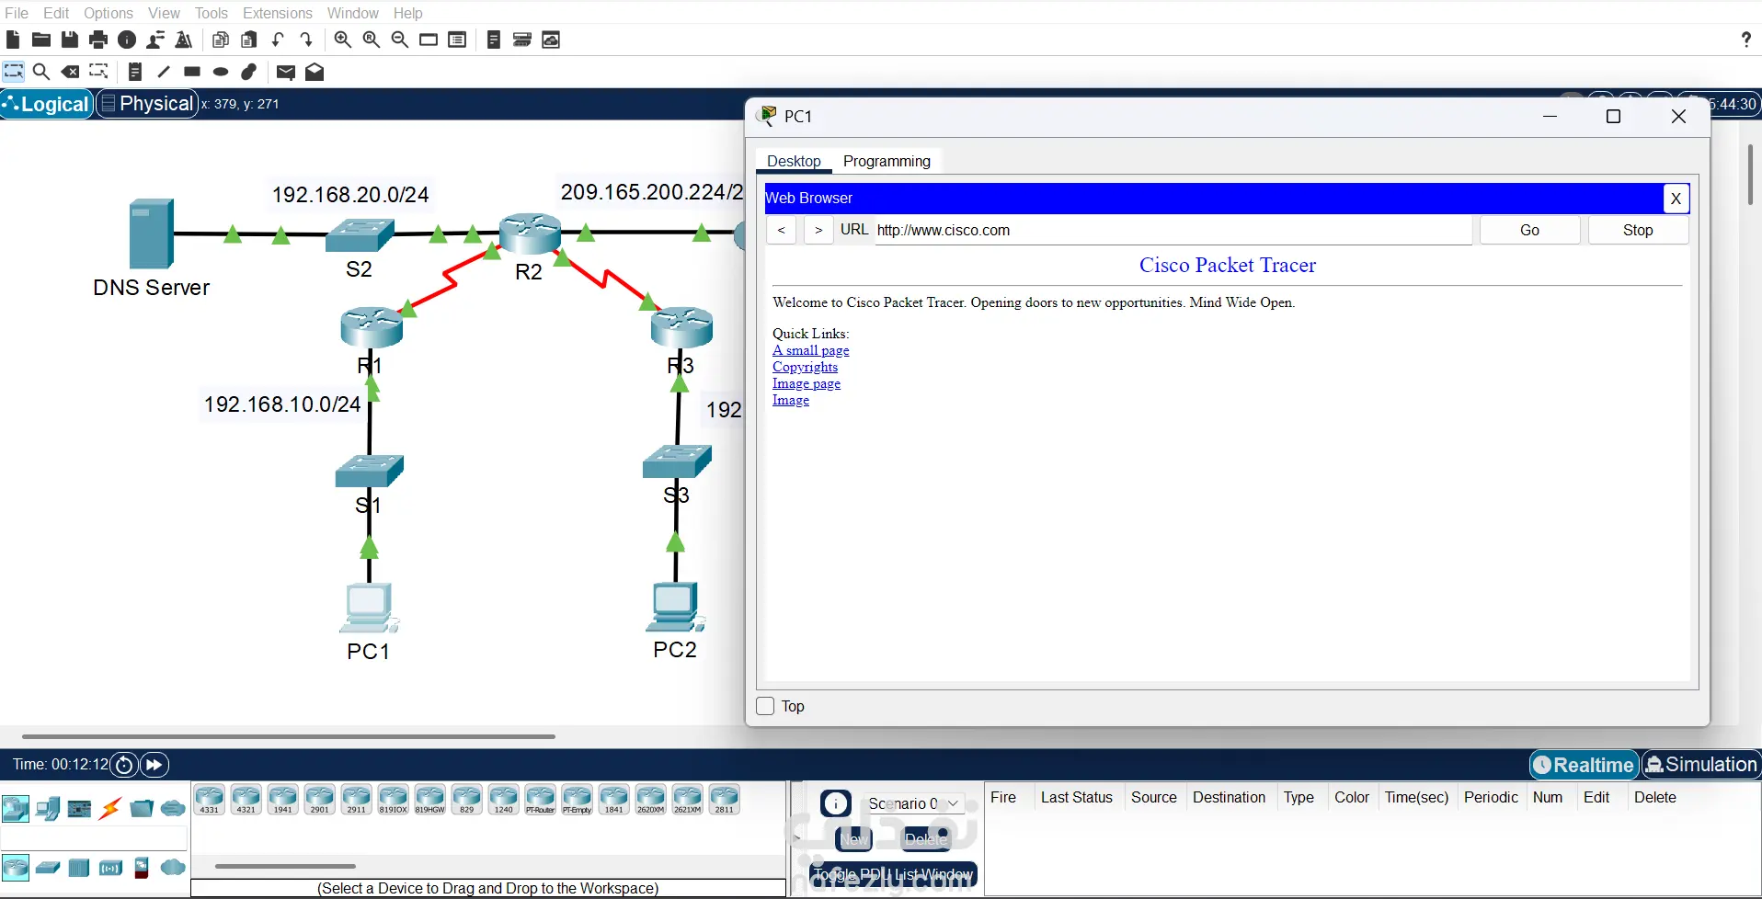1762x899 pixels.
Task: Go forward in the Web Browser
Action: [818, 230]
